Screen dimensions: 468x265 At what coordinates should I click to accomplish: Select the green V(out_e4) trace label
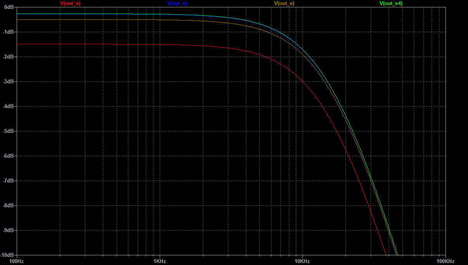391,3
